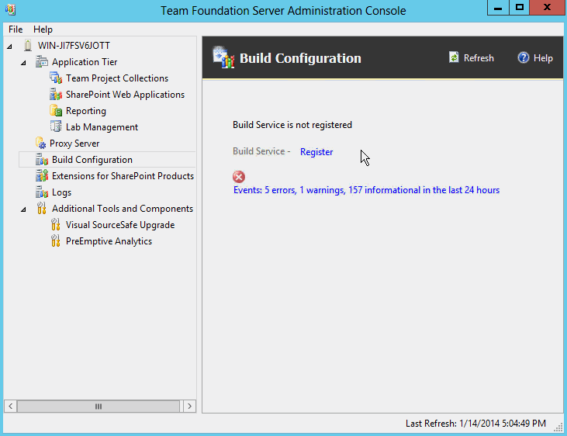Select Team Project Collections in tree
Screen dimensions: 567x436
pyautogui.click(x=117, y=78)
